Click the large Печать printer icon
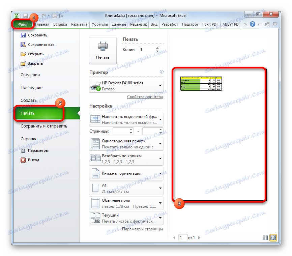 103,48
